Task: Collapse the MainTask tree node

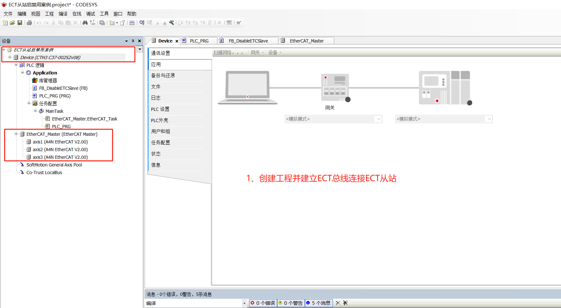Action: click(x=35, y=111)
